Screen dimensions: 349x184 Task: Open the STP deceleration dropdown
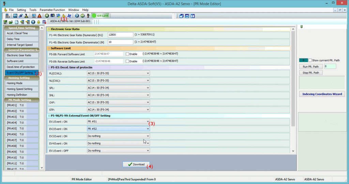pos(118,109)
